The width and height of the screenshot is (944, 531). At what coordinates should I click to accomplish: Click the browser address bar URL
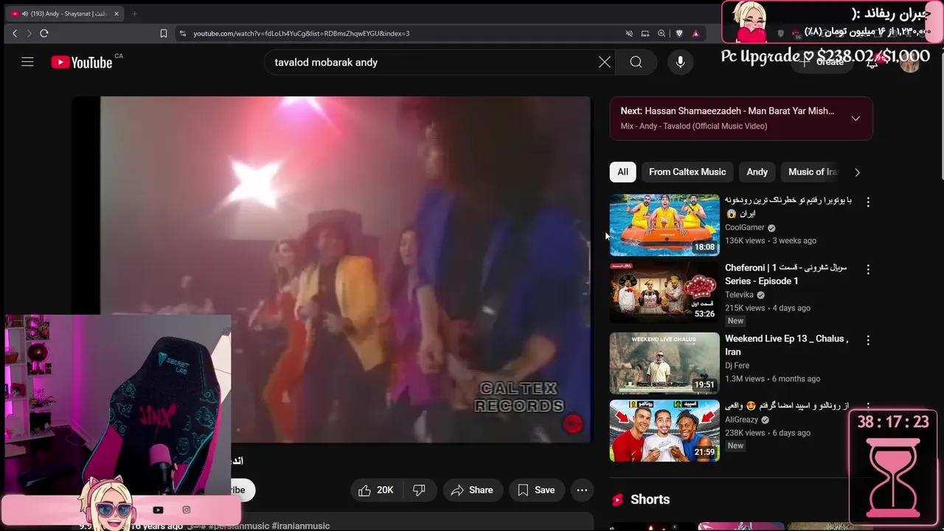pyautogui.click(x=302, y=33)
